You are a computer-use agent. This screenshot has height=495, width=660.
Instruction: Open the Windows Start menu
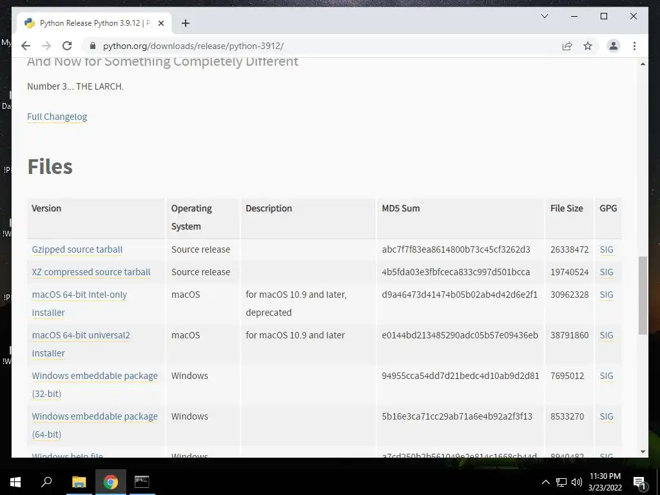click(x=15, y=482)
